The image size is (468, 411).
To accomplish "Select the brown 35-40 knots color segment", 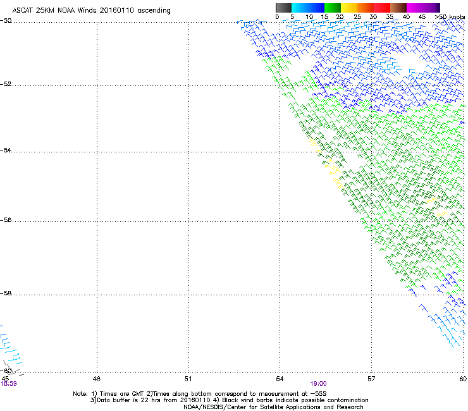I will click(398, 8).
